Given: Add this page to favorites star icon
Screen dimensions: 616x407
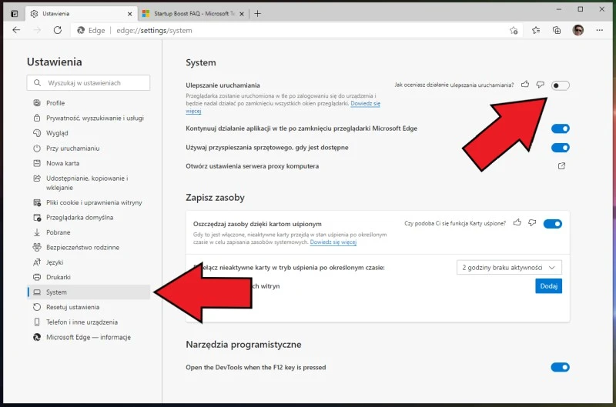Looking at the screenshot, I should click(x=514, y=31).
